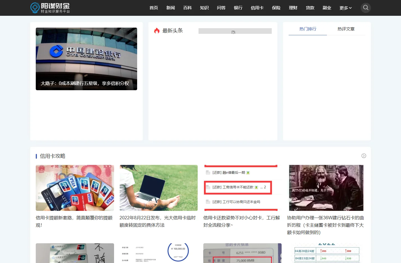Screen dimensions: 401x263
Task: Open article 光大信用卡临时额度转固定的具体方法
Action: [158, 222]
